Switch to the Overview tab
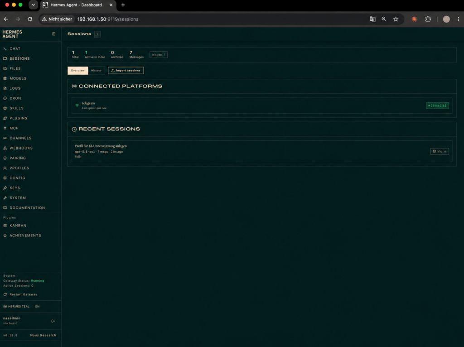The image size is (464, 347). coord(77,70)
